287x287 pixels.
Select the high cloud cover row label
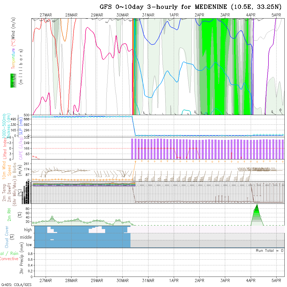tap(28, 230)
